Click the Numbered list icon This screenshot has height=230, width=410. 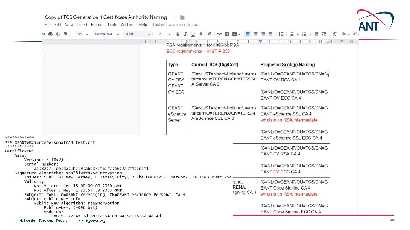(292, 34)
